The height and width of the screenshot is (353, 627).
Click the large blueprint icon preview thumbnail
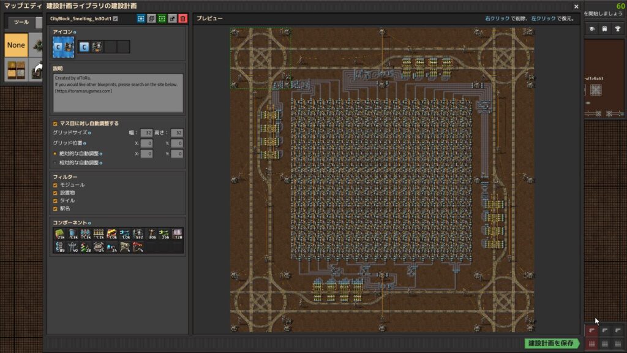(x=63, y=47)
